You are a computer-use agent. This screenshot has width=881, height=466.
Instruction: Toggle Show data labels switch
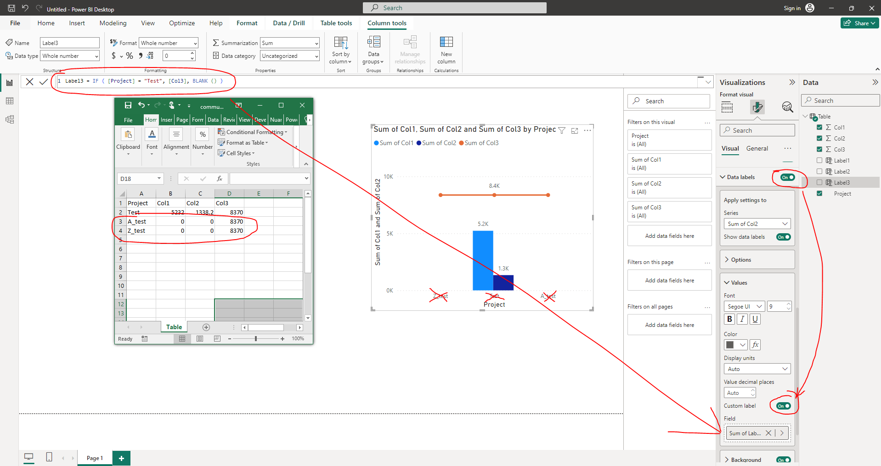[x=784, y=237]
